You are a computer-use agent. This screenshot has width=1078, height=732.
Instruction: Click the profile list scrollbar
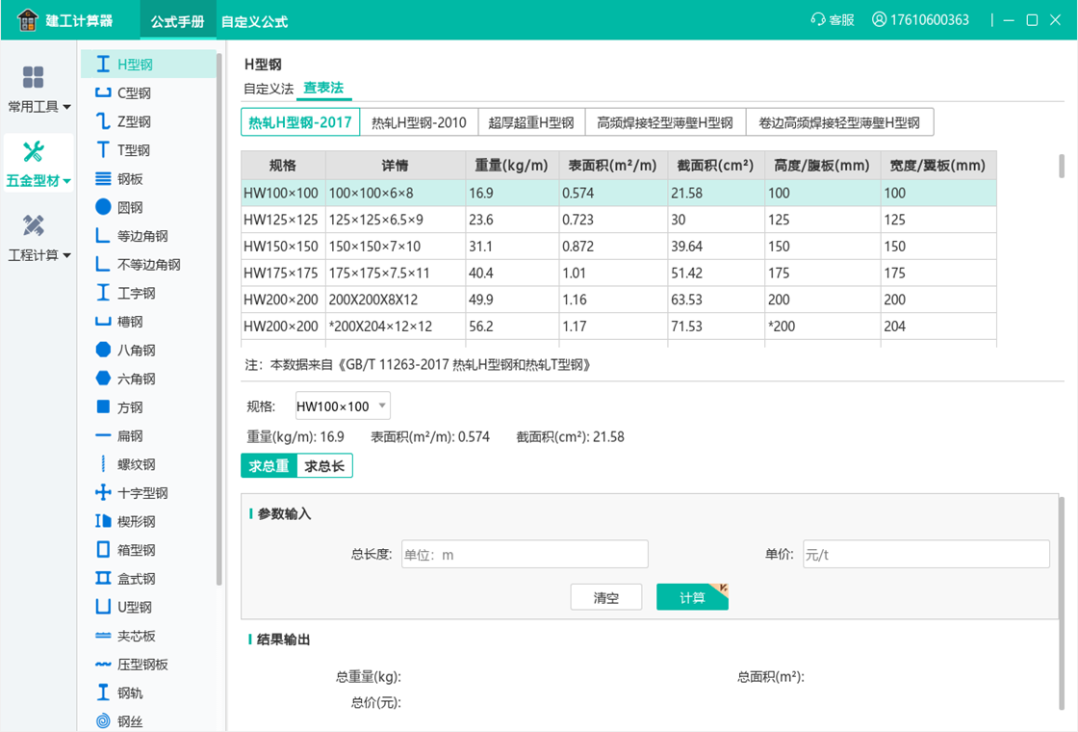(219, 320)
